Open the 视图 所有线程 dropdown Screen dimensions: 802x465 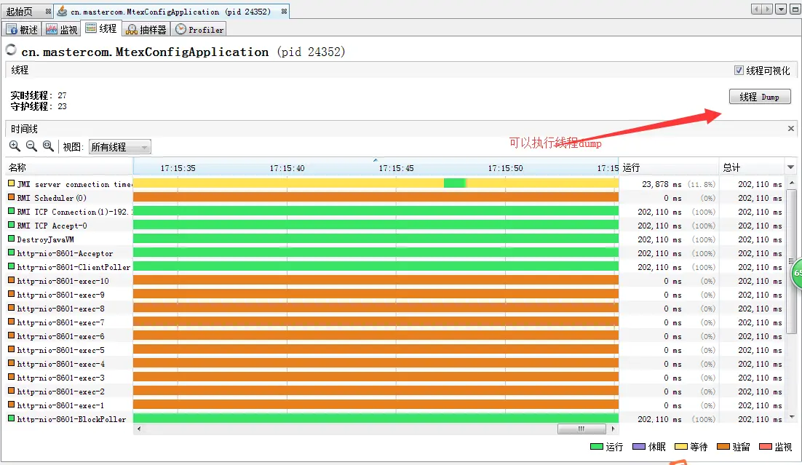point(119,147)
